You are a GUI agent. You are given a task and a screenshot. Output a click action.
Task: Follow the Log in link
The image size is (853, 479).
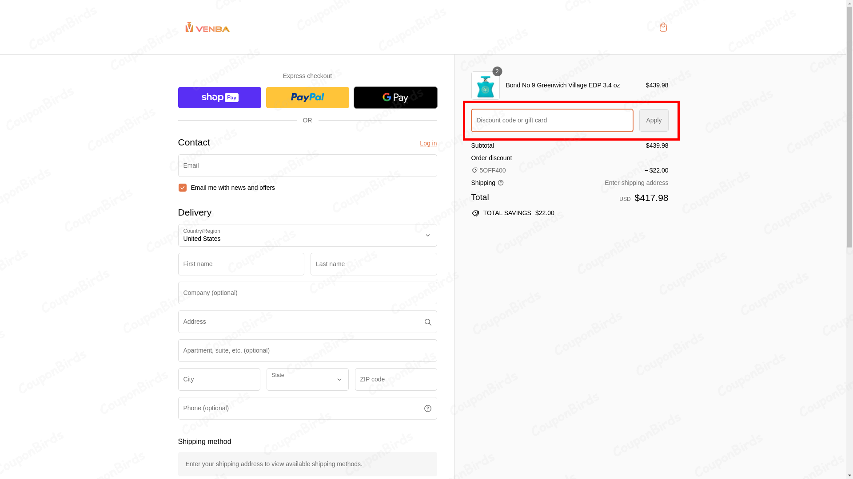(x=428, y=143)
